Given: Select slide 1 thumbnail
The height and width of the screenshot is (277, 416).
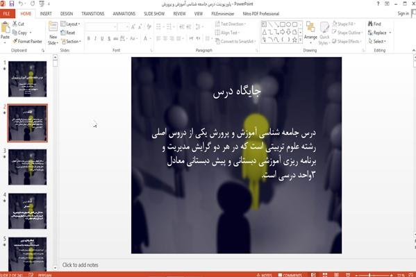Looking at the screenshot, I should [27, 79].
